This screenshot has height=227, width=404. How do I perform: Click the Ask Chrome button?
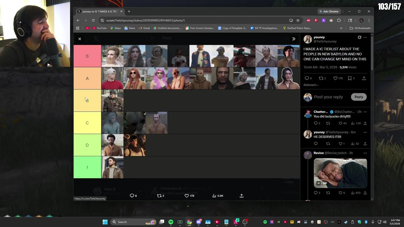click(x=329, y=11)
